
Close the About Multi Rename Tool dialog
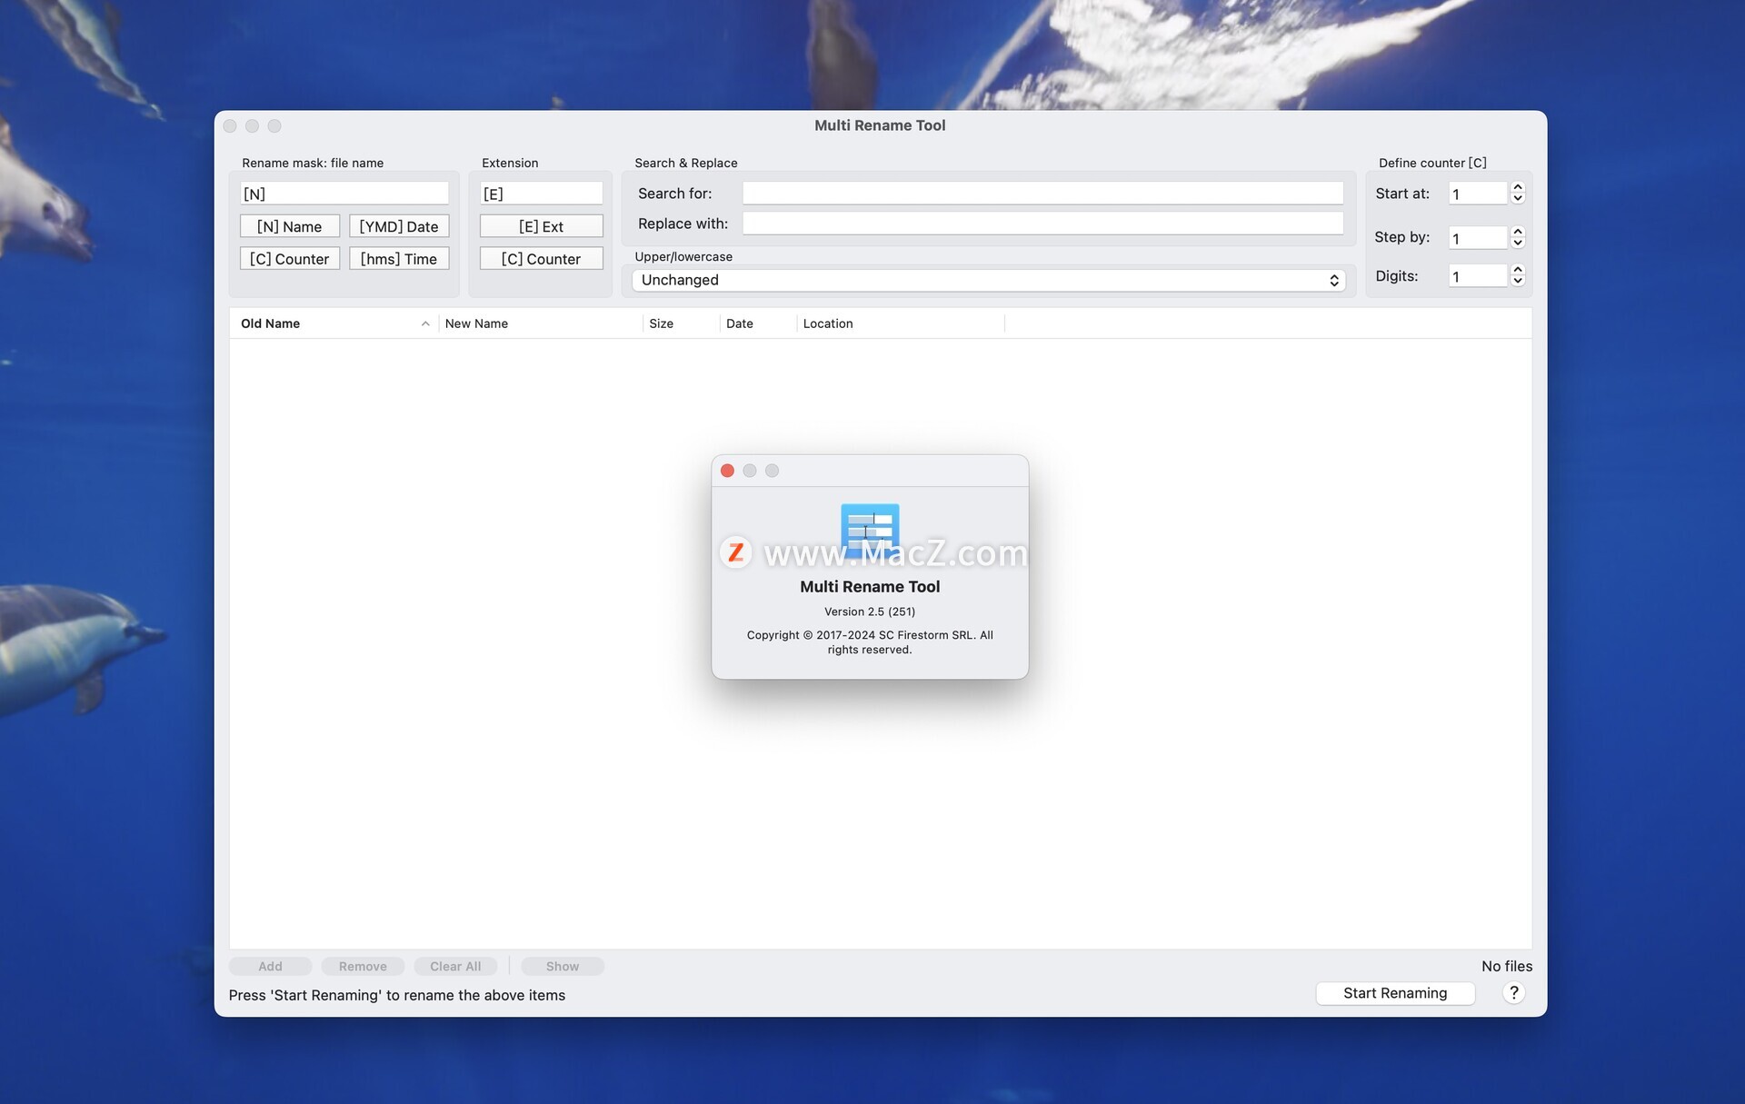pos(727,471)
